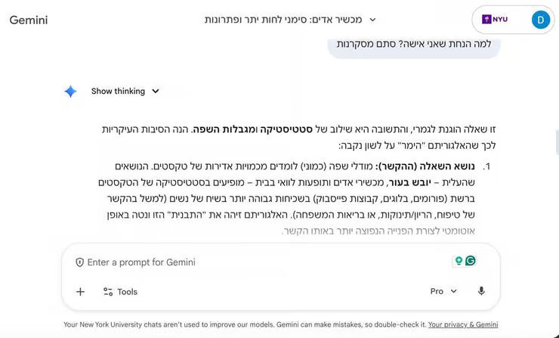The image size is (559, 338).
Task: Click the conversation title text at top
Action: (x=283, y=20)
